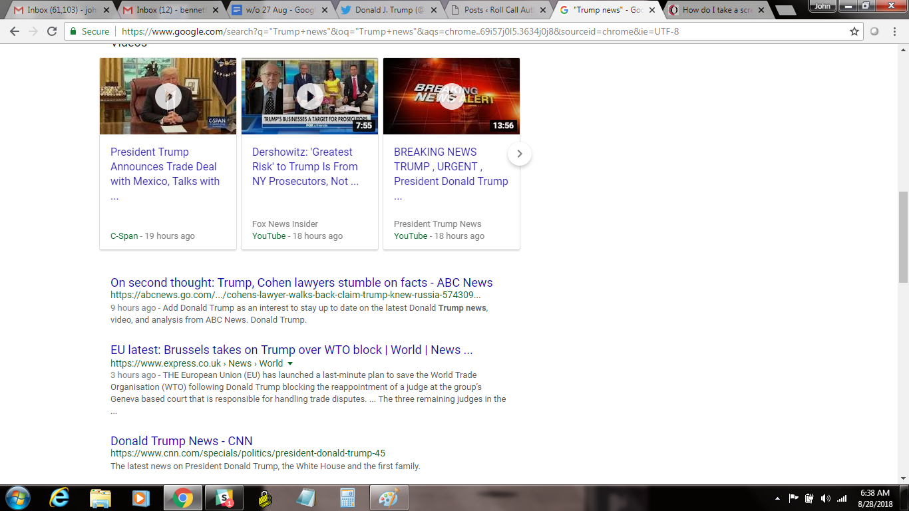
Task: Go back using the browser back arrow
Action: [x=15, y=31]
